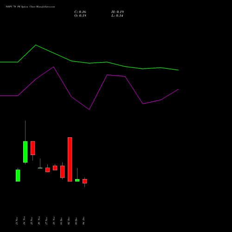The image size is (232, 232).
Task: Click the "26 Nov" date axis label
Action: (x=39, y=221)
